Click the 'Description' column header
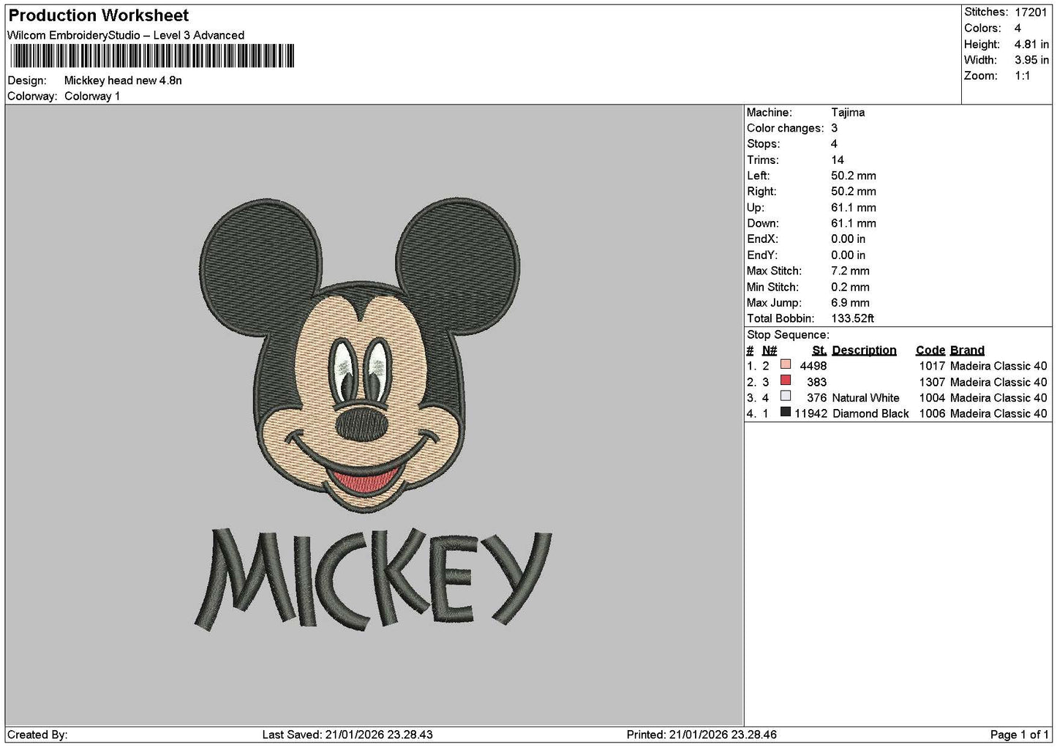Viewport: 1057px width, 747px height. click(x=864, y=350)
